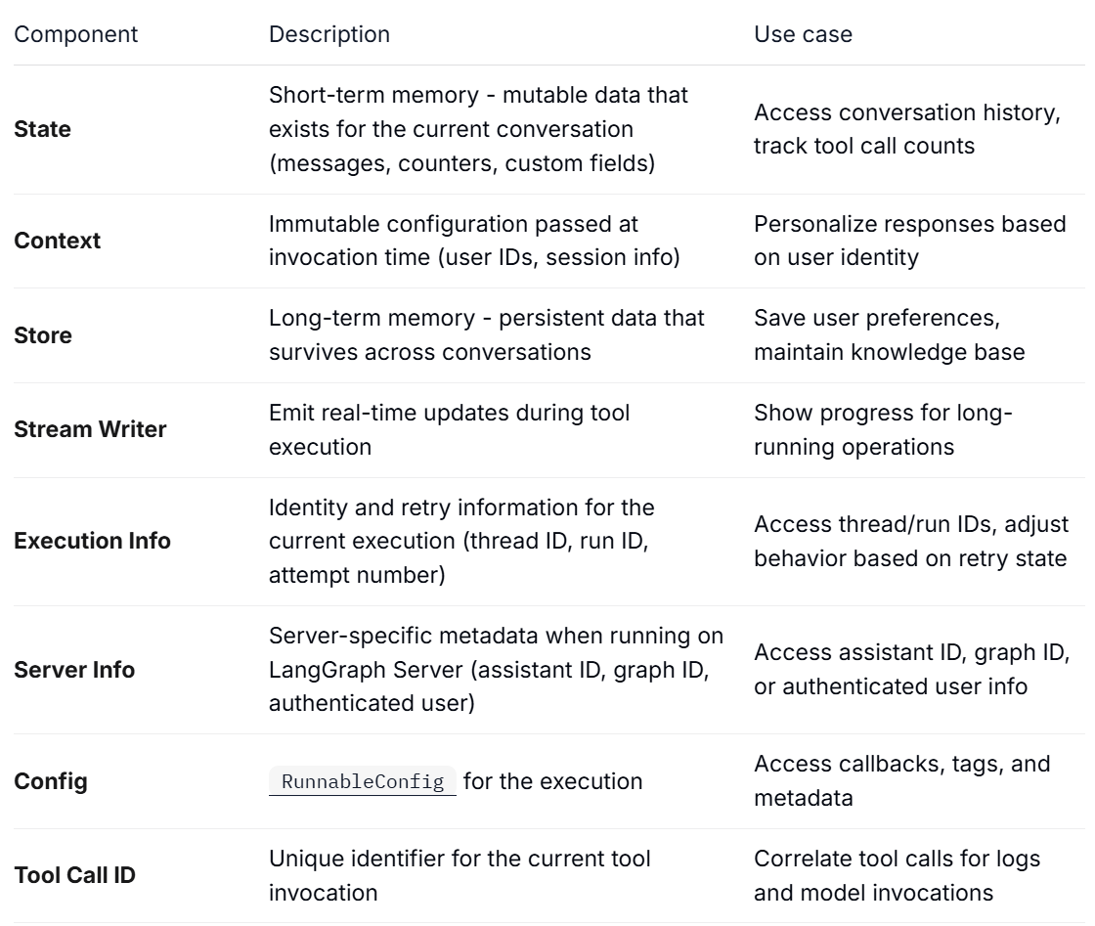This screenshot has height=926, width=1095.
Task: Select the Server Info row label
Action: point(74,669)
